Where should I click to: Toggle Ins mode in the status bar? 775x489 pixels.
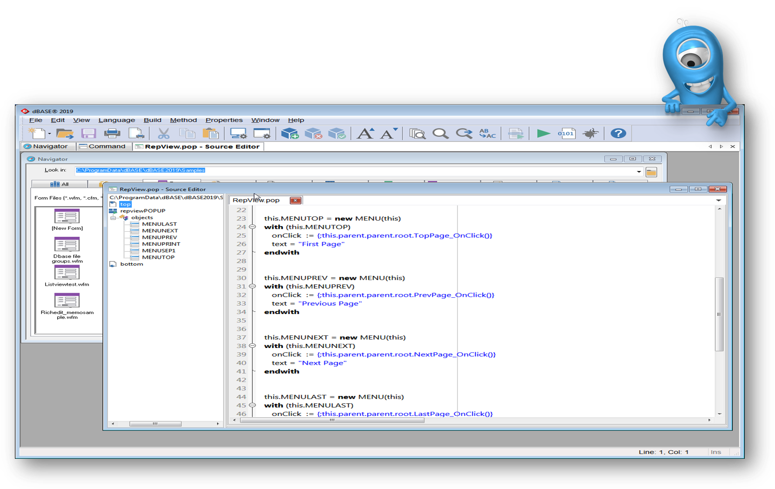tap(716, 451)
